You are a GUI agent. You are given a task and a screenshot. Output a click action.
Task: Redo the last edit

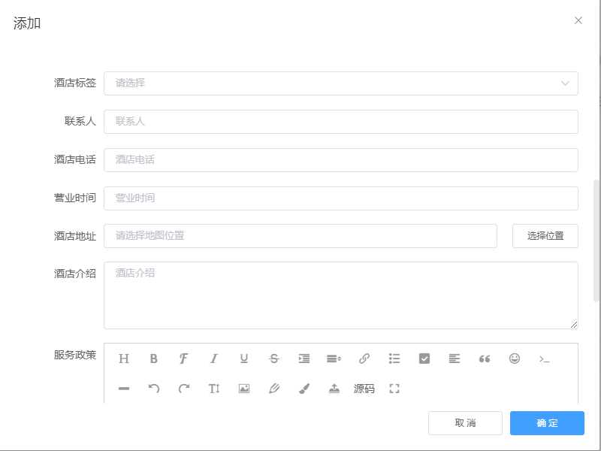point(183,389)
